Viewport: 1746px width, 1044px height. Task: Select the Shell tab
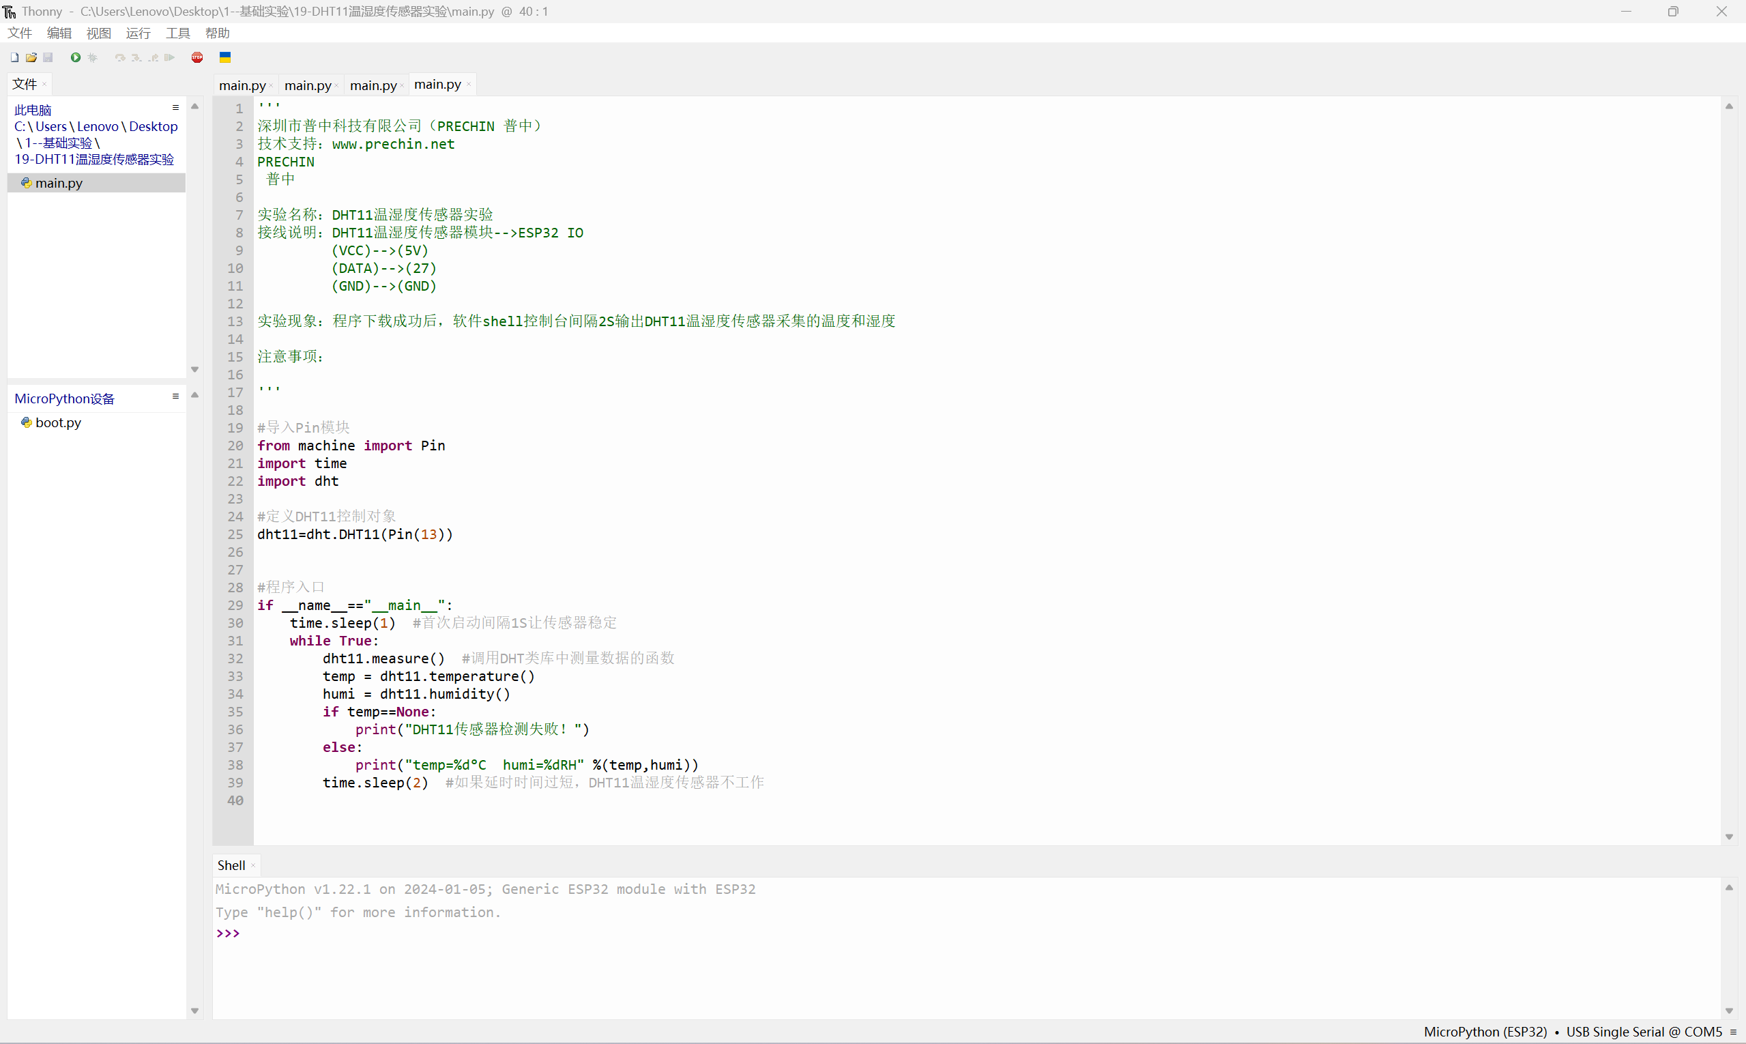[x=231, y=865]
